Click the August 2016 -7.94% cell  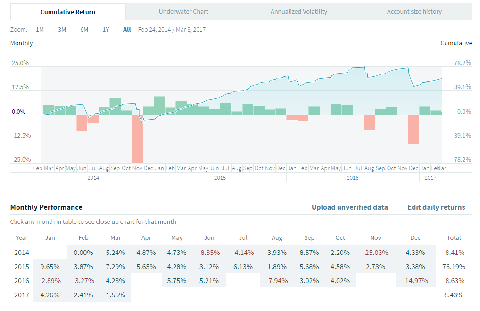tap(277, 281)
